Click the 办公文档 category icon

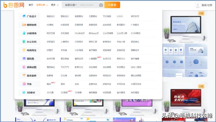tap(24, 42)
